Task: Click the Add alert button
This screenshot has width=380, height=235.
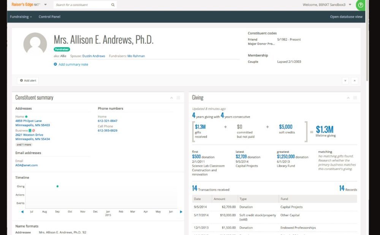Action: (x=28, y=81)
